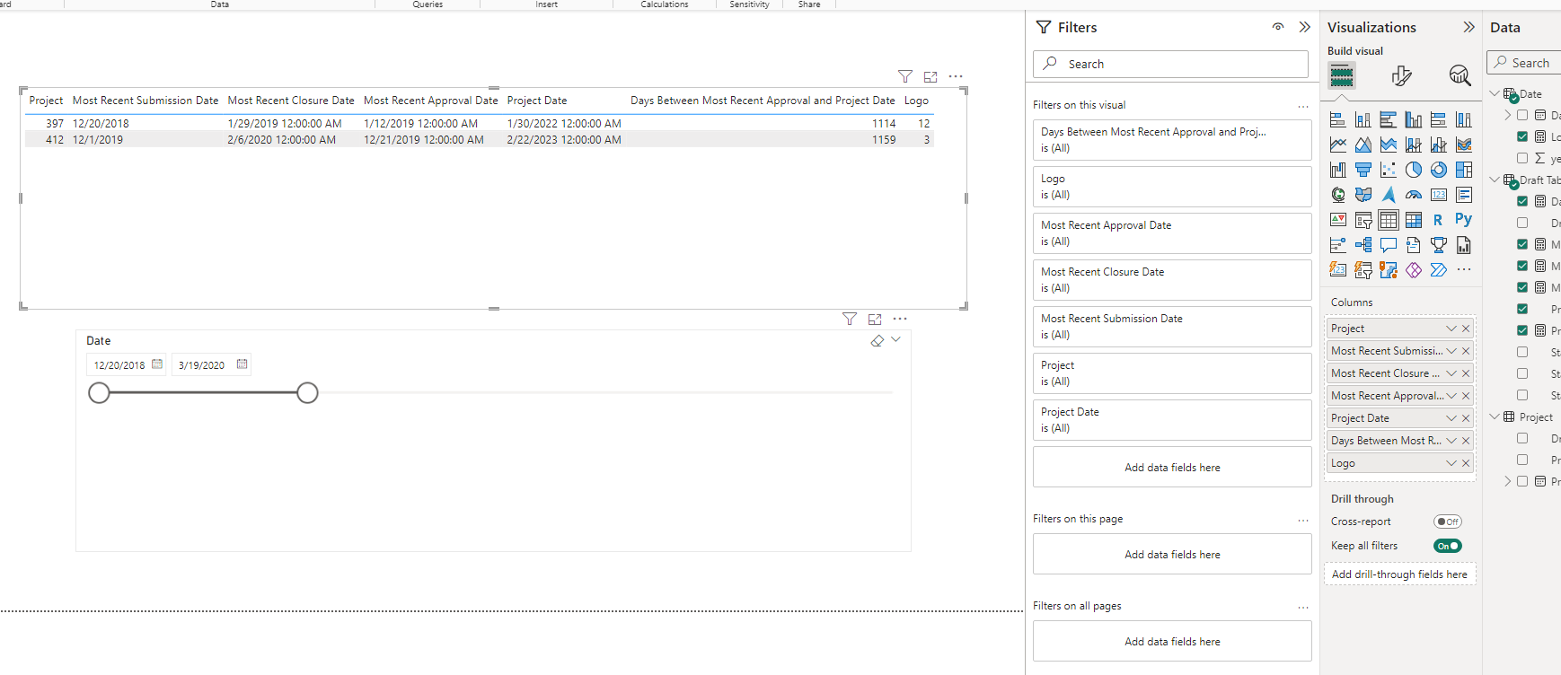Pick the scatter chart visual

point(1389,170)
